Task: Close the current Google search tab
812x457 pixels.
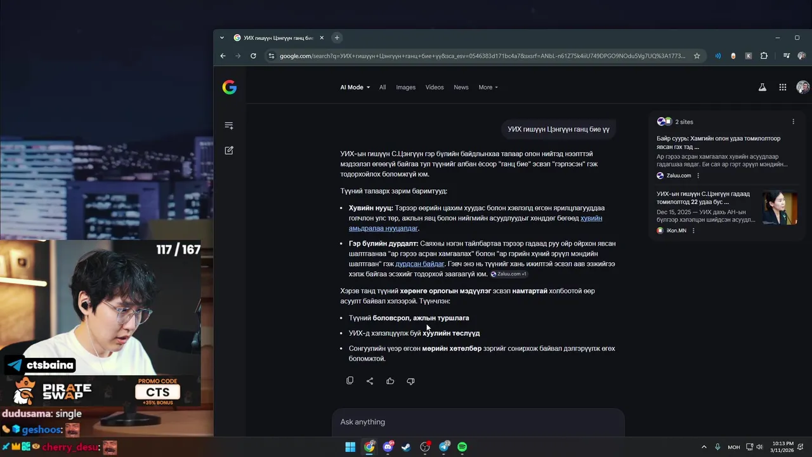Action: point(322,37)
